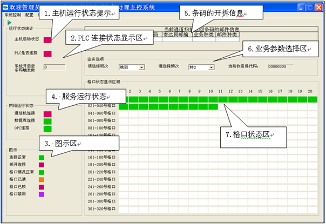326x224 pixels.
Task: Open the 请选择频次 dropdown showing 特2
Action: tap(201, 67)
